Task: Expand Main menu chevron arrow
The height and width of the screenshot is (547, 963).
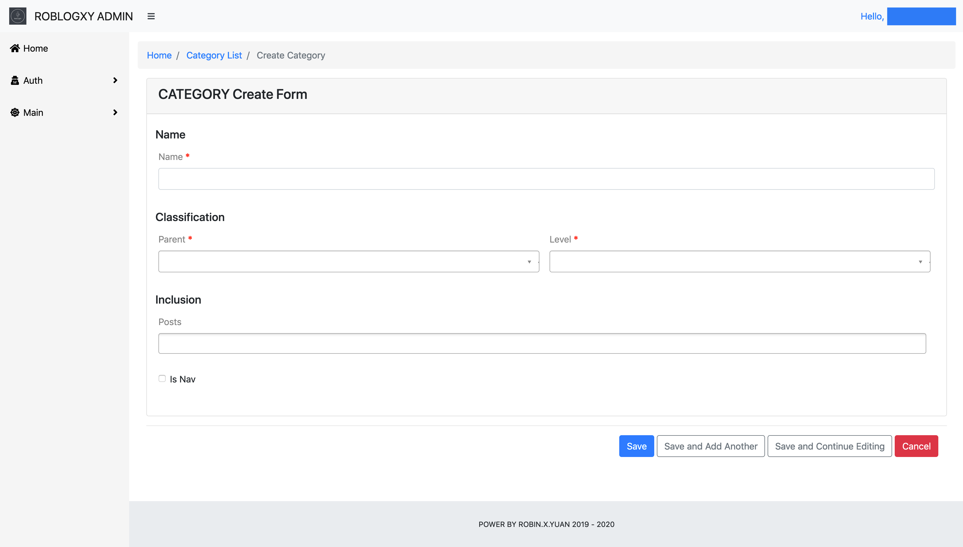Action: 115,112
